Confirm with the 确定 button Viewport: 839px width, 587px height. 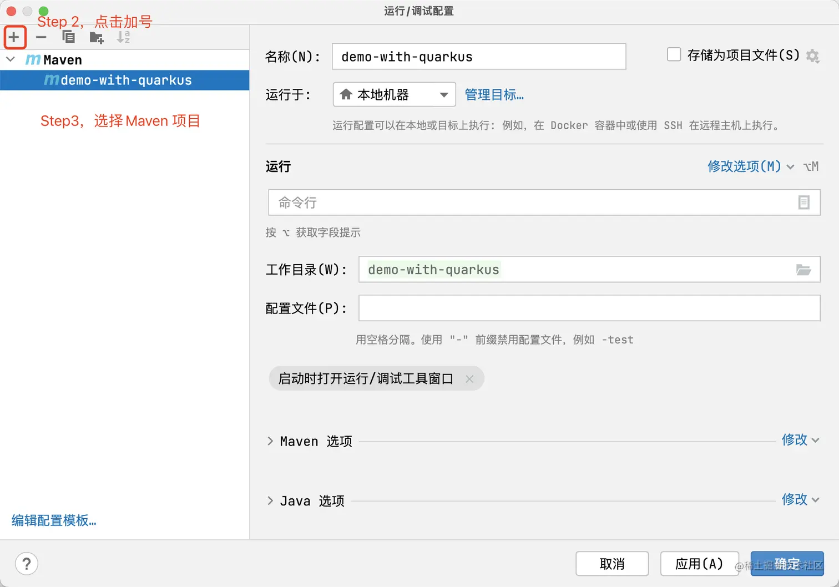[787, 564]
